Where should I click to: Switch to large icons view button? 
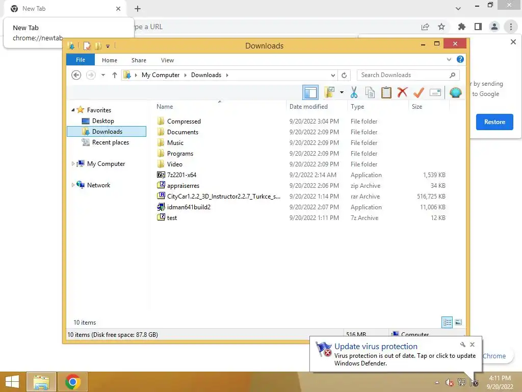[x=458, y=322]
